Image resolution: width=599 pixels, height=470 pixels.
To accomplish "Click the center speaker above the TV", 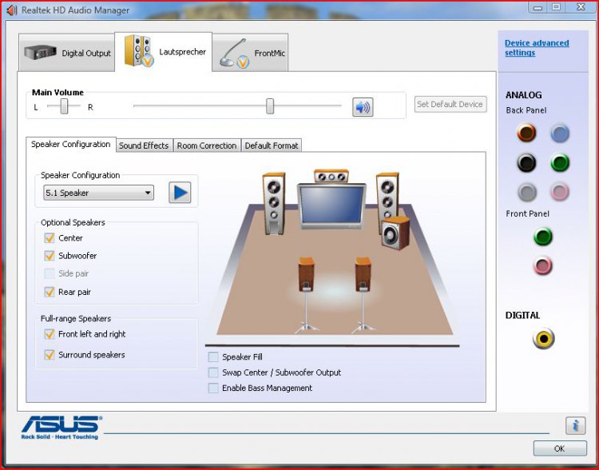I will tap(331, 177).
